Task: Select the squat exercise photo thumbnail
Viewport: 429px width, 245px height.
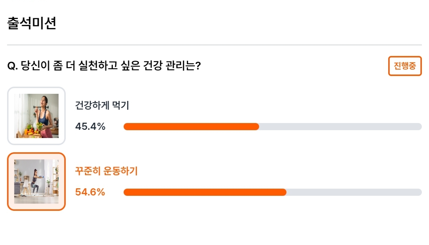Action: [36, 182]
